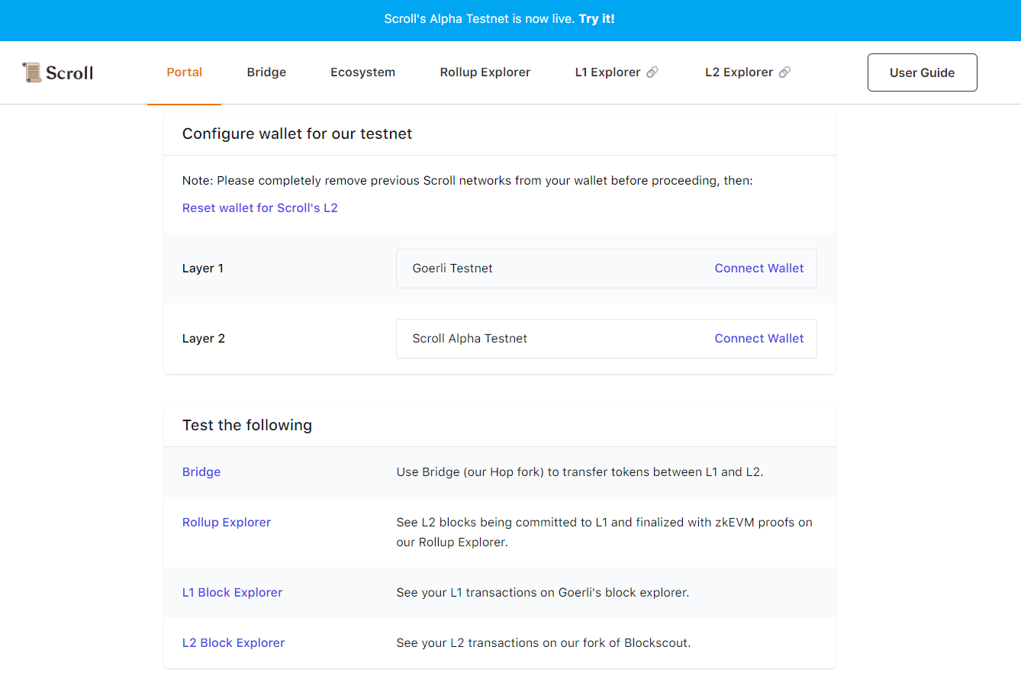Click the link icon beside L2 Explorer
Viewport: 1021px width, 679px height.
pyautogui.click(x=785, y=72)
